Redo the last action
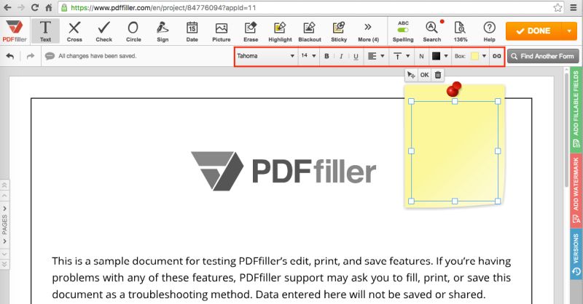The height and width of the screenshot is (304, 583). click(x=31, y=56)
